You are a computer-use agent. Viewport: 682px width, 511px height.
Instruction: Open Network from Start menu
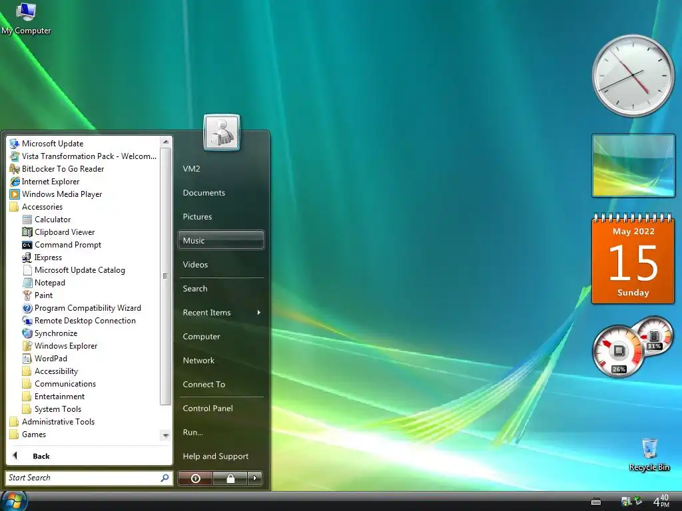(x=221, y=360)
